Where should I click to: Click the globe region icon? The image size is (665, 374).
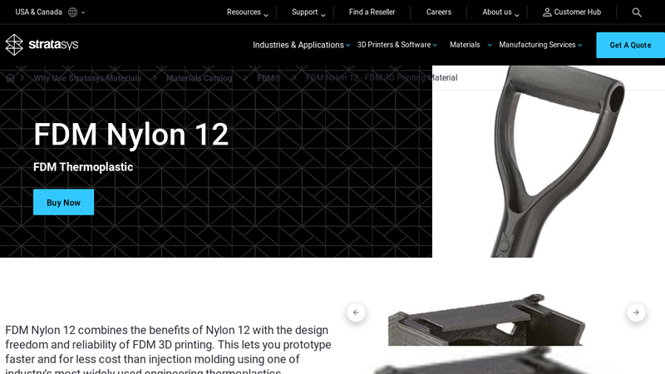73,12
